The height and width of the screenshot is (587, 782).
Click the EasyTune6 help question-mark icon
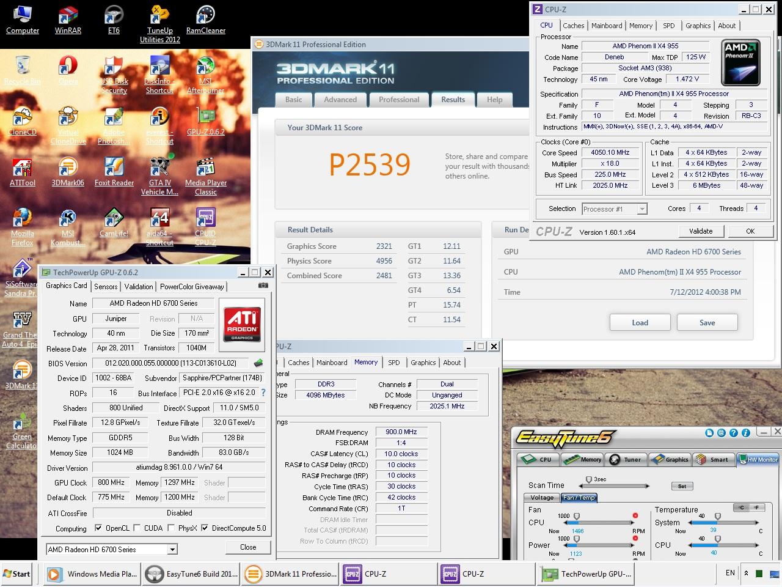point(734,433)
